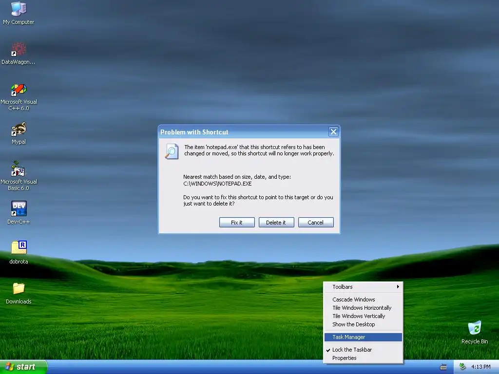Click the Safely Remove Hardware tray icon

[x=463, y=367]
